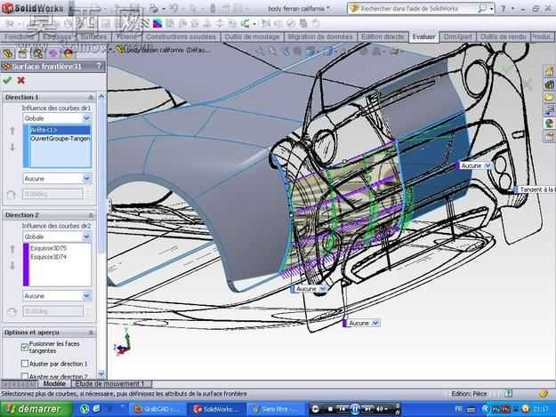Open the Edition directe tab

point(383,36)
